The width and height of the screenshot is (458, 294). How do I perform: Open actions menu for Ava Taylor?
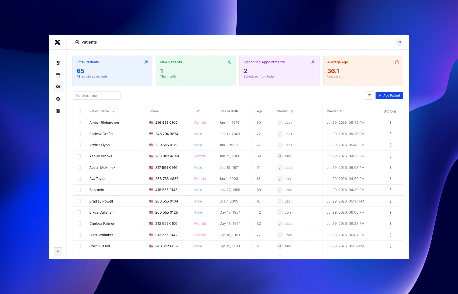(x=390, y=179)
